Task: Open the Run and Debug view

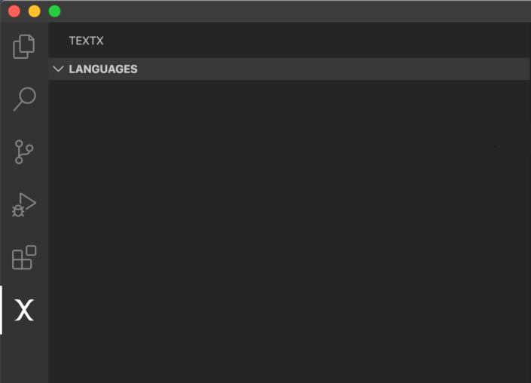Action: [23, 205]
